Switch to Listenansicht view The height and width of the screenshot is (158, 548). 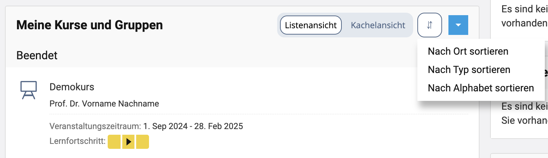[x=311, y=25]
